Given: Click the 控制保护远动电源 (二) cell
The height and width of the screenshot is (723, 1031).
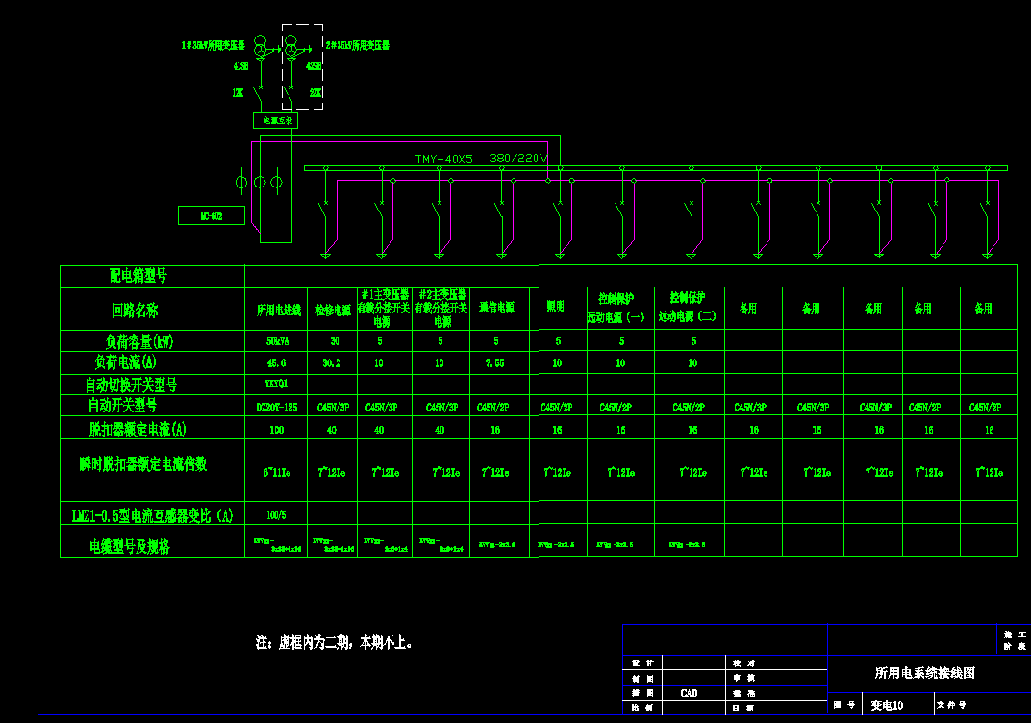Looking at the screenshot, I should pos(688,307).
